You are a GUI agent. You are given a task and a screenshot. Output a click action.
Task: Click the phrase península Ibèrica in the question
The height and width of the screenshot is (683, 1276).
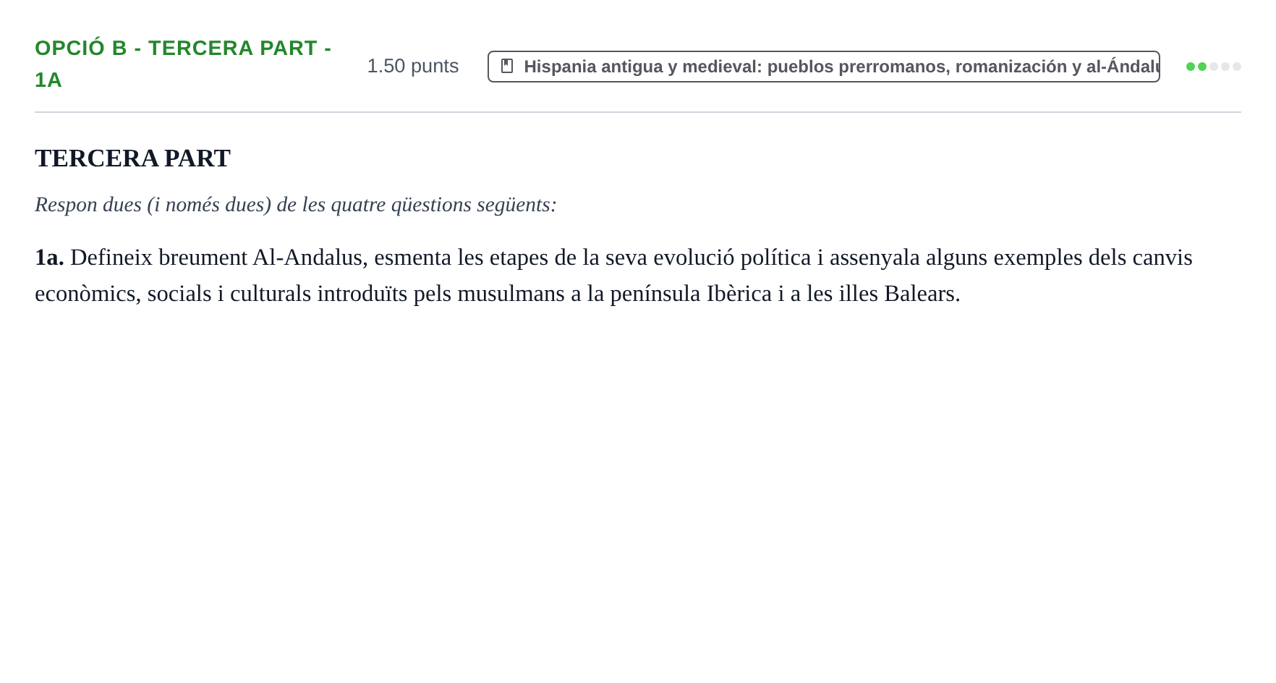point(691,294)
